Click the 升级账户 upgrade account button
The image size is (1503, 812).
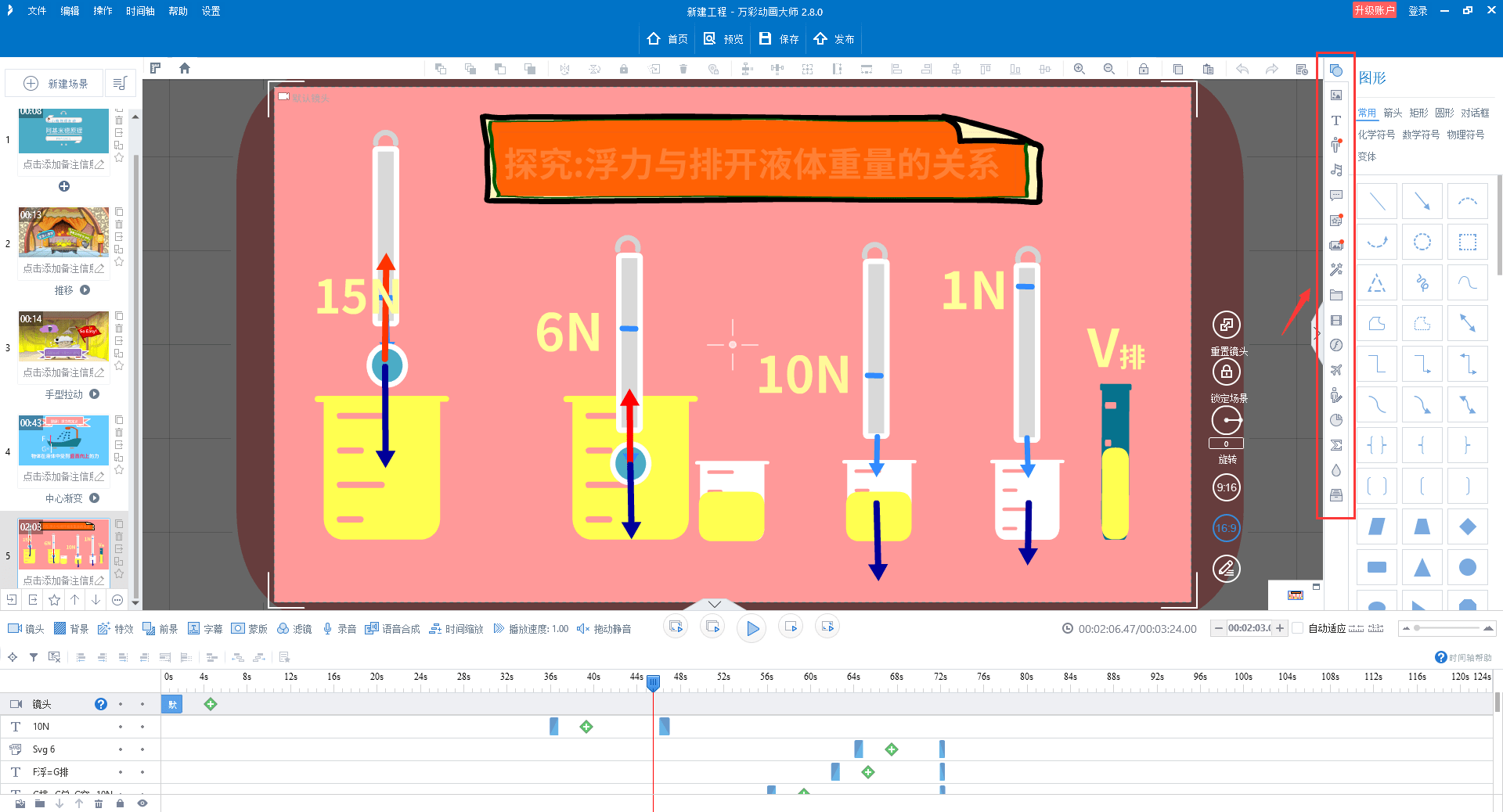click(1375, 10)
